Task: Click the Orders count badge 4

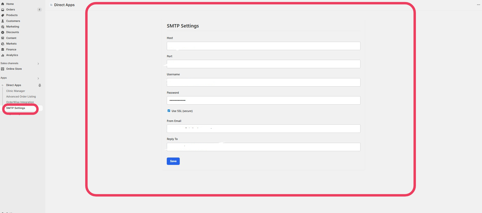Action: (39, 10)
